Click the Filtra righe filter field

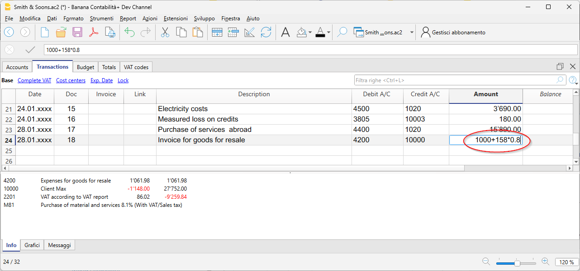coord(455,80)
